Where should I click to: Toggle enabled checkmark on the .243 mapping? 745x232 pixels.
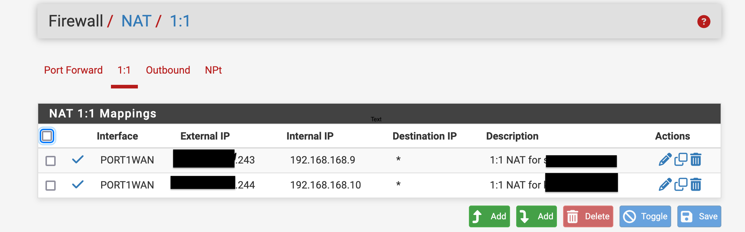(78, 159)
